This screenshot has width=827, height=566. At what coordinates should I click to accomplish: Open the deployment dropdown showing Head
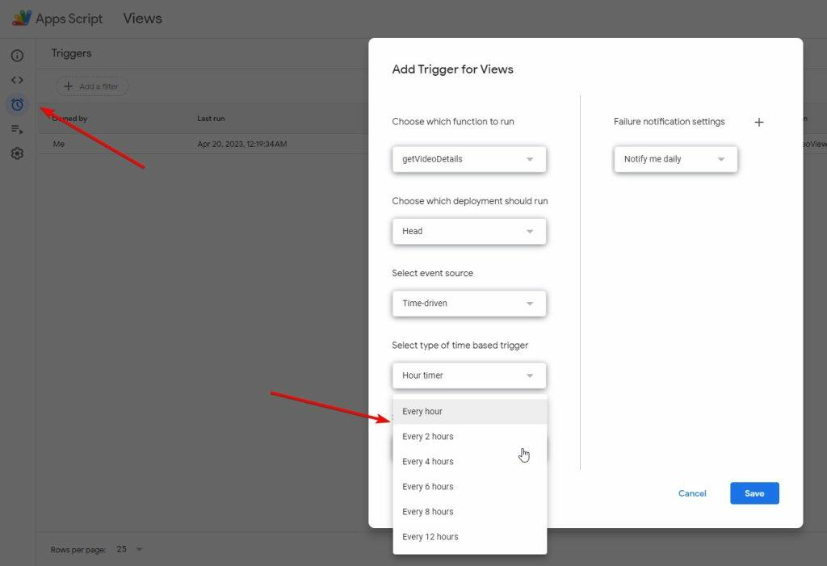click(x=468, y=231)
